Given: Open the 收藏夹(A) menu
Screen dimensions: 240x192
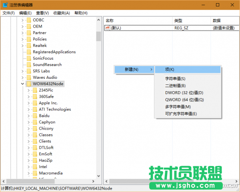Looking at the screenshot, I should (61, 13).
